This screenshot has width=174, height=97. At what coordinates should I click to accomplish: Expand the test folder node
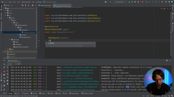(7, 49)
